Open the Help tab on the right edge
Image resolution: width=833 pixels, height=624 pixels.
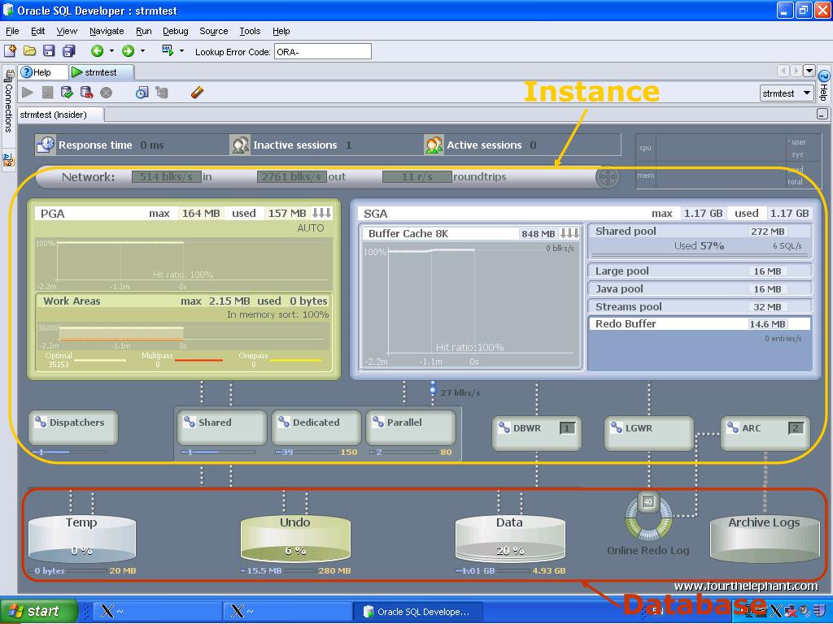(x=823, y=86)
